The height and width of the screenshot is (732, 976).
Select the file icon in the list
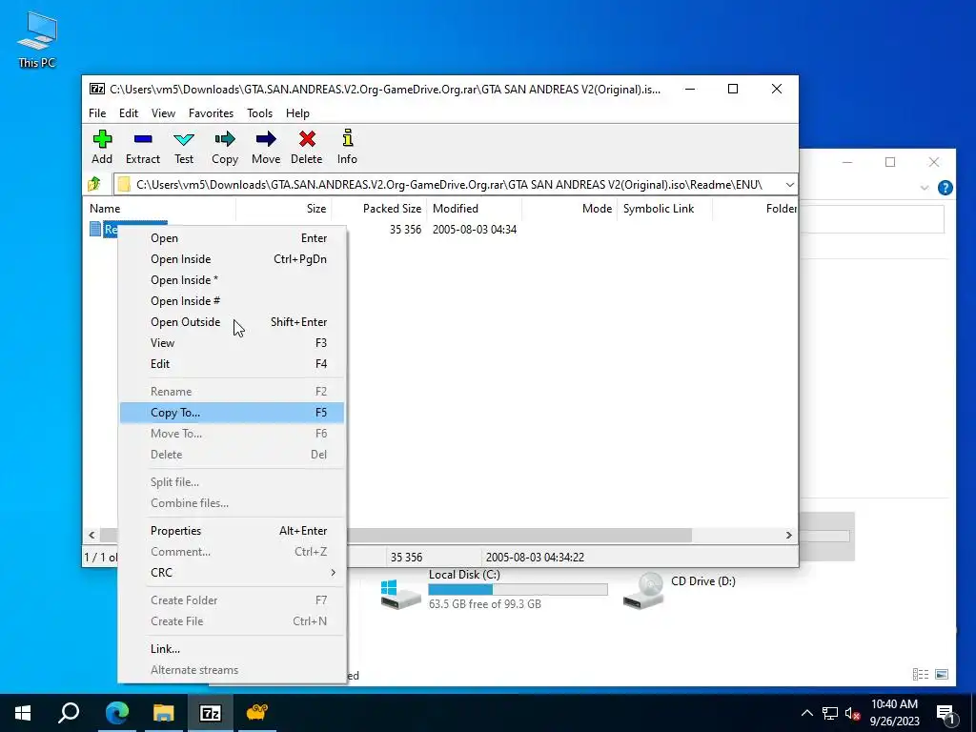95,229
